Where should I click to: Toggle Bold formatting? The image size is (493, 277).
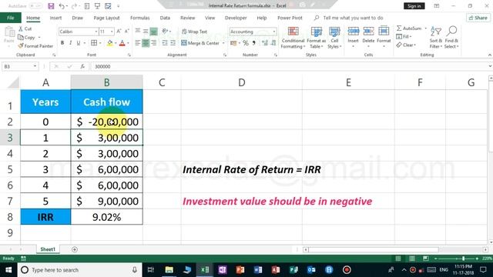coord(62,43)
